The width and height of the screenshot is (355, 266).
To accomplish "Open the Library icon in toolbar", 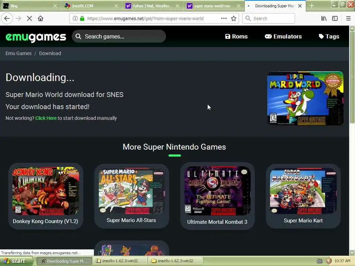I will tap(324, 18).
